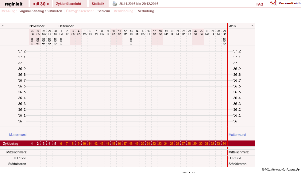Click the right Muttermund link

point(237,135)
